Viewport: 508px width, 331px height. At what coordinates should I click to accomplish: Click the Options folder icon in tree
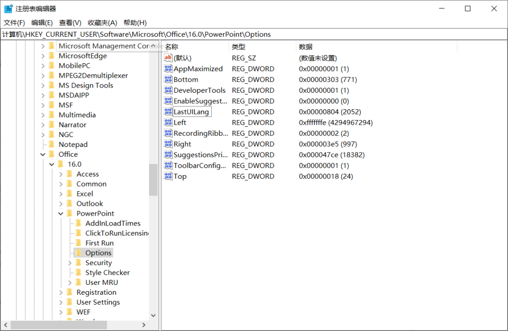click(x=79, y=252)
